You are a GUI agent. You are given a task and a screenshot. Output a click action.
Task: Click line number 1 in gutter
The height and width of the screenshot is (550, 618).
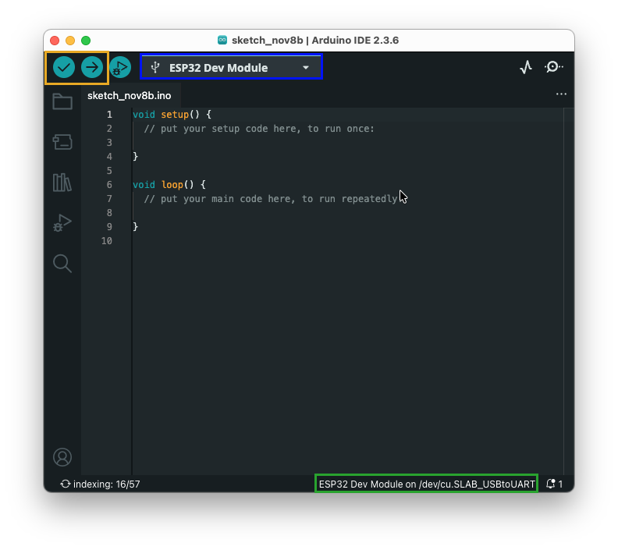point(109,115)
